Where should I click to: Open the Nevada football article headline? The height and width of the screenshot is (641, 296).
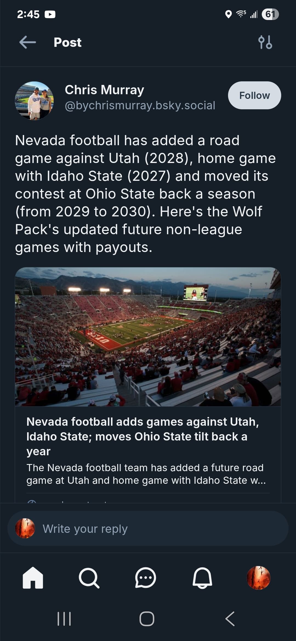coord(143,436)
